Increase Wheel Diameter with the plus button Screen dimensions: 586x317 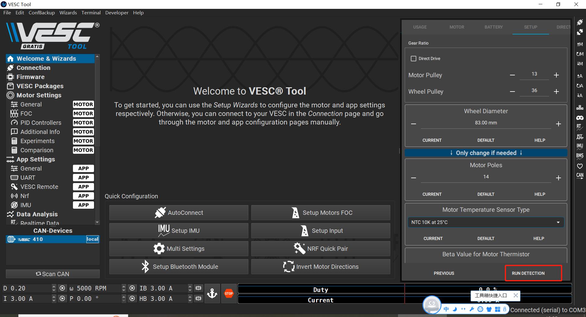[x=558, y=124]
